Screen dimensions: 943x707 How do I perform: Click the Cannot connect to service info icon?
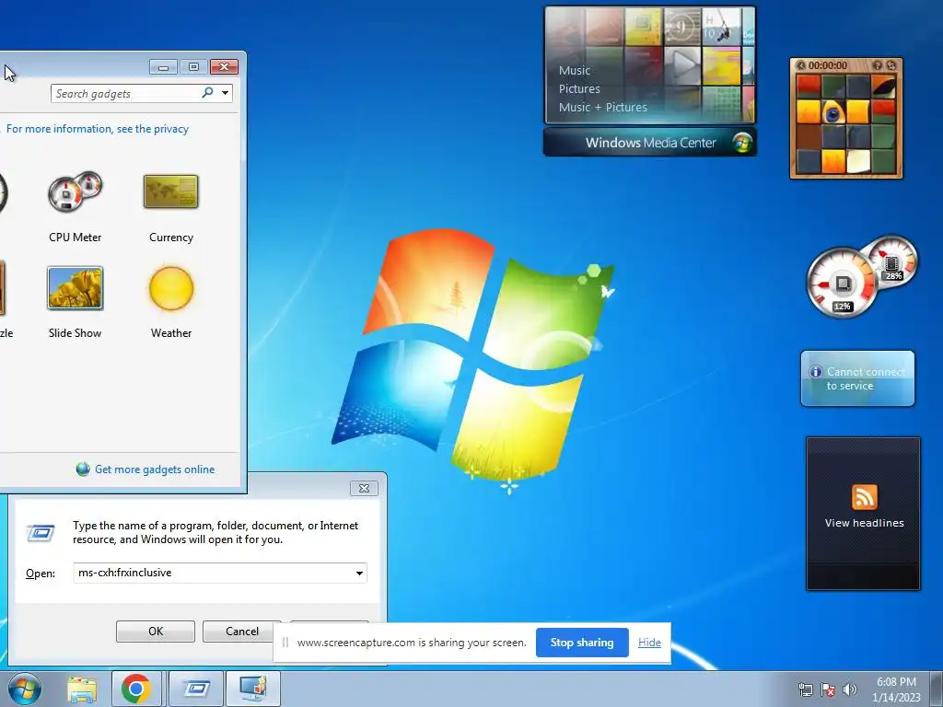(x=816, y=372)
